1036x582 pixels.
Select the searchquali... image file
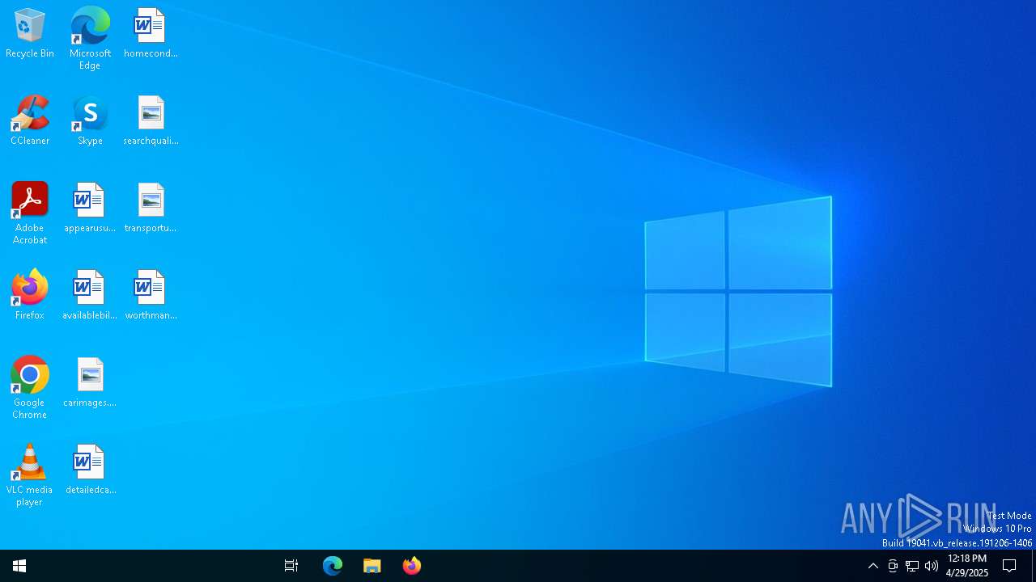click(151, 120)
